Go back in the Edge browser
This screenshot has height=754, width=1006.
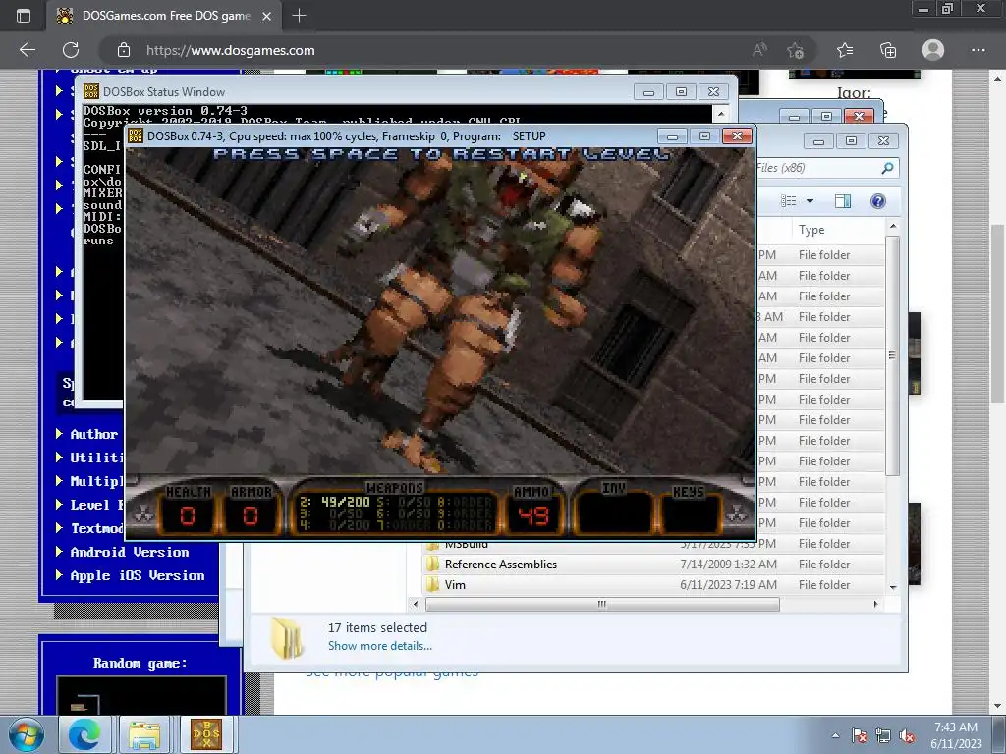[x=28, y=50]
